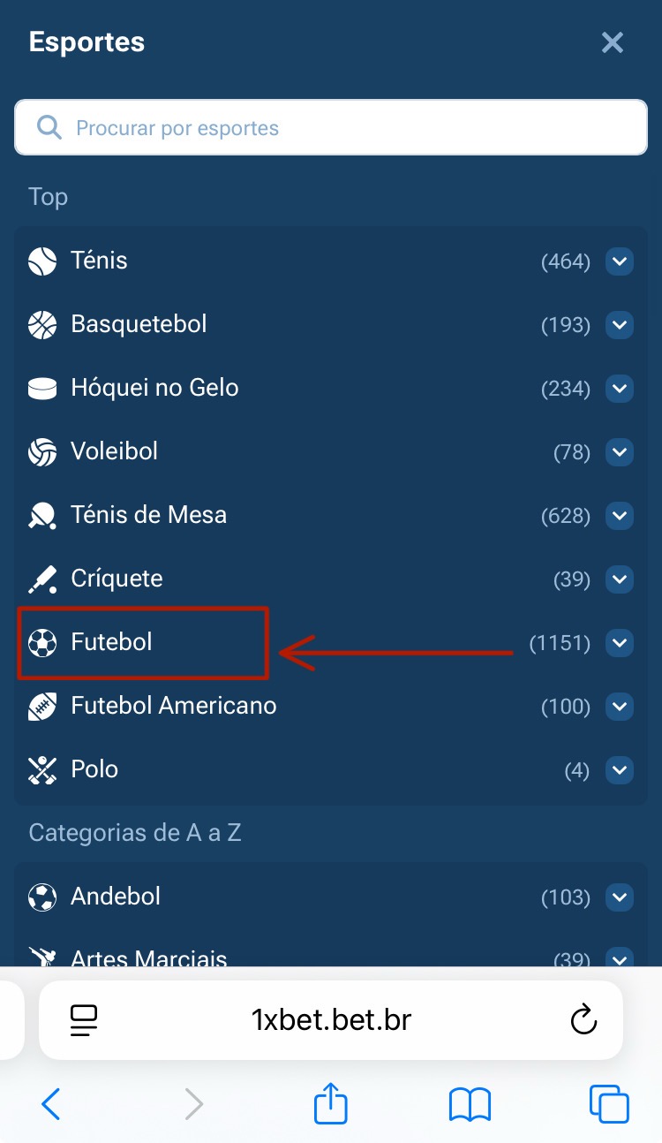The height and width of the screenshot is (1143, 662).
Task: Click the basketball icon beside Basquetebol
Action: pyautogui.click(x=42, y=325)
